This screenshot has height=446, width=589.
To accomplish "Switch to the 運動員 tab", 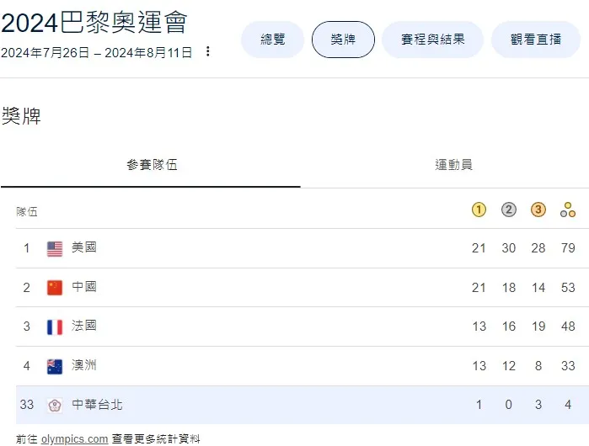I will (453, 165).
